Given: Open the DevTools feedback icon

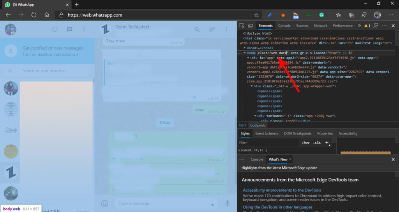Looking at the screenshot, I should click(376, 26).
